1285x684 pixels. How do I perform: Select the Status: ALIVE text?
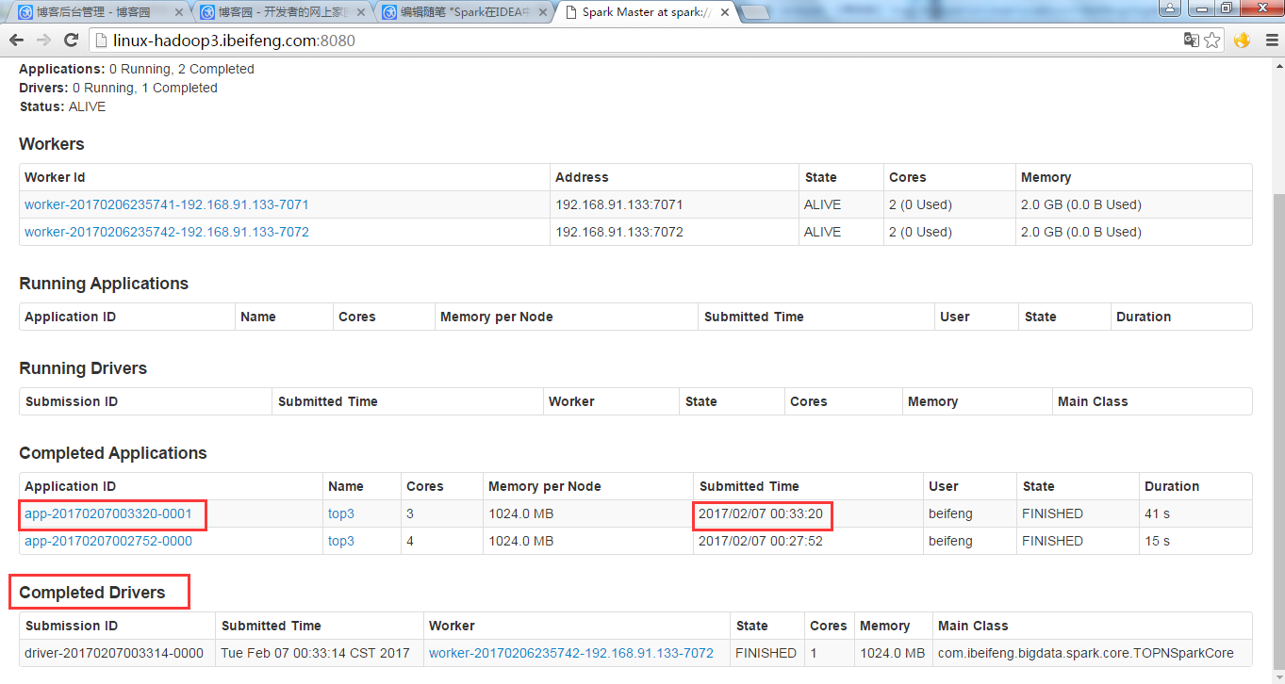tap(62, 106)
